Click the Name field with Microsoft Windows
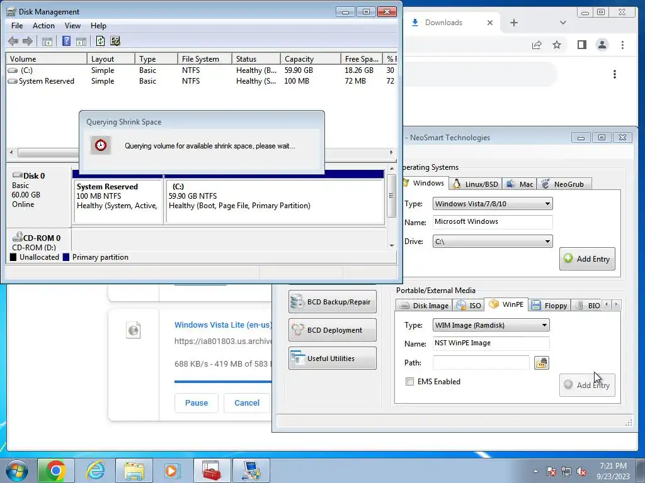The height and width of the screenshot is (483, 645). [493, 222]
